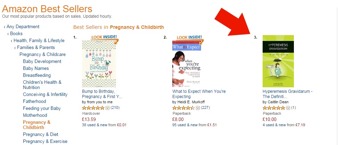
Task: Expand ratings arrow for What to Expect
Action: [198, 108]
